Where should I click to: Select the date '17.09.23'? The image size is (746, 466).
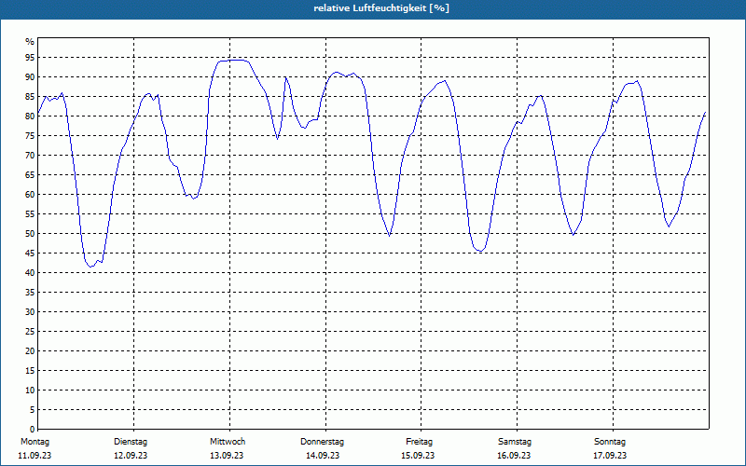(x=610, y=456)
